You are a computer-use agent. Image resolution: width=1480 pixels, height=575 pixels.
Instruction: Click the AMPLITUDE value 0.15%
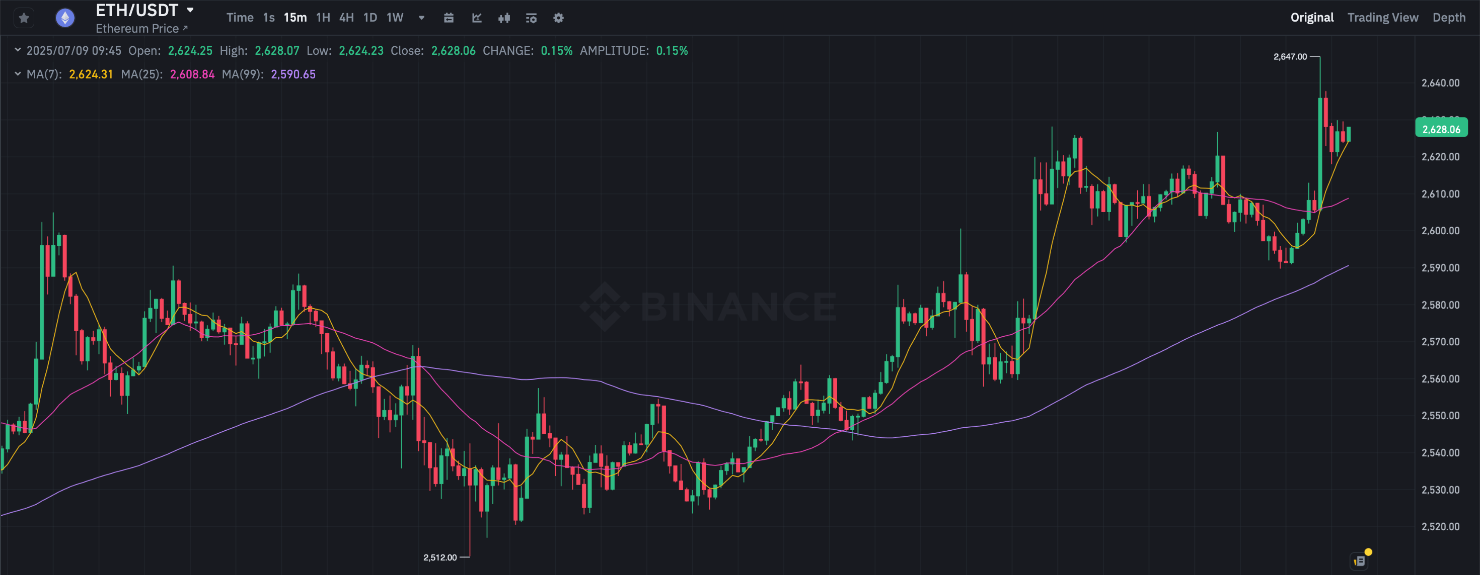tap(672, 50)
